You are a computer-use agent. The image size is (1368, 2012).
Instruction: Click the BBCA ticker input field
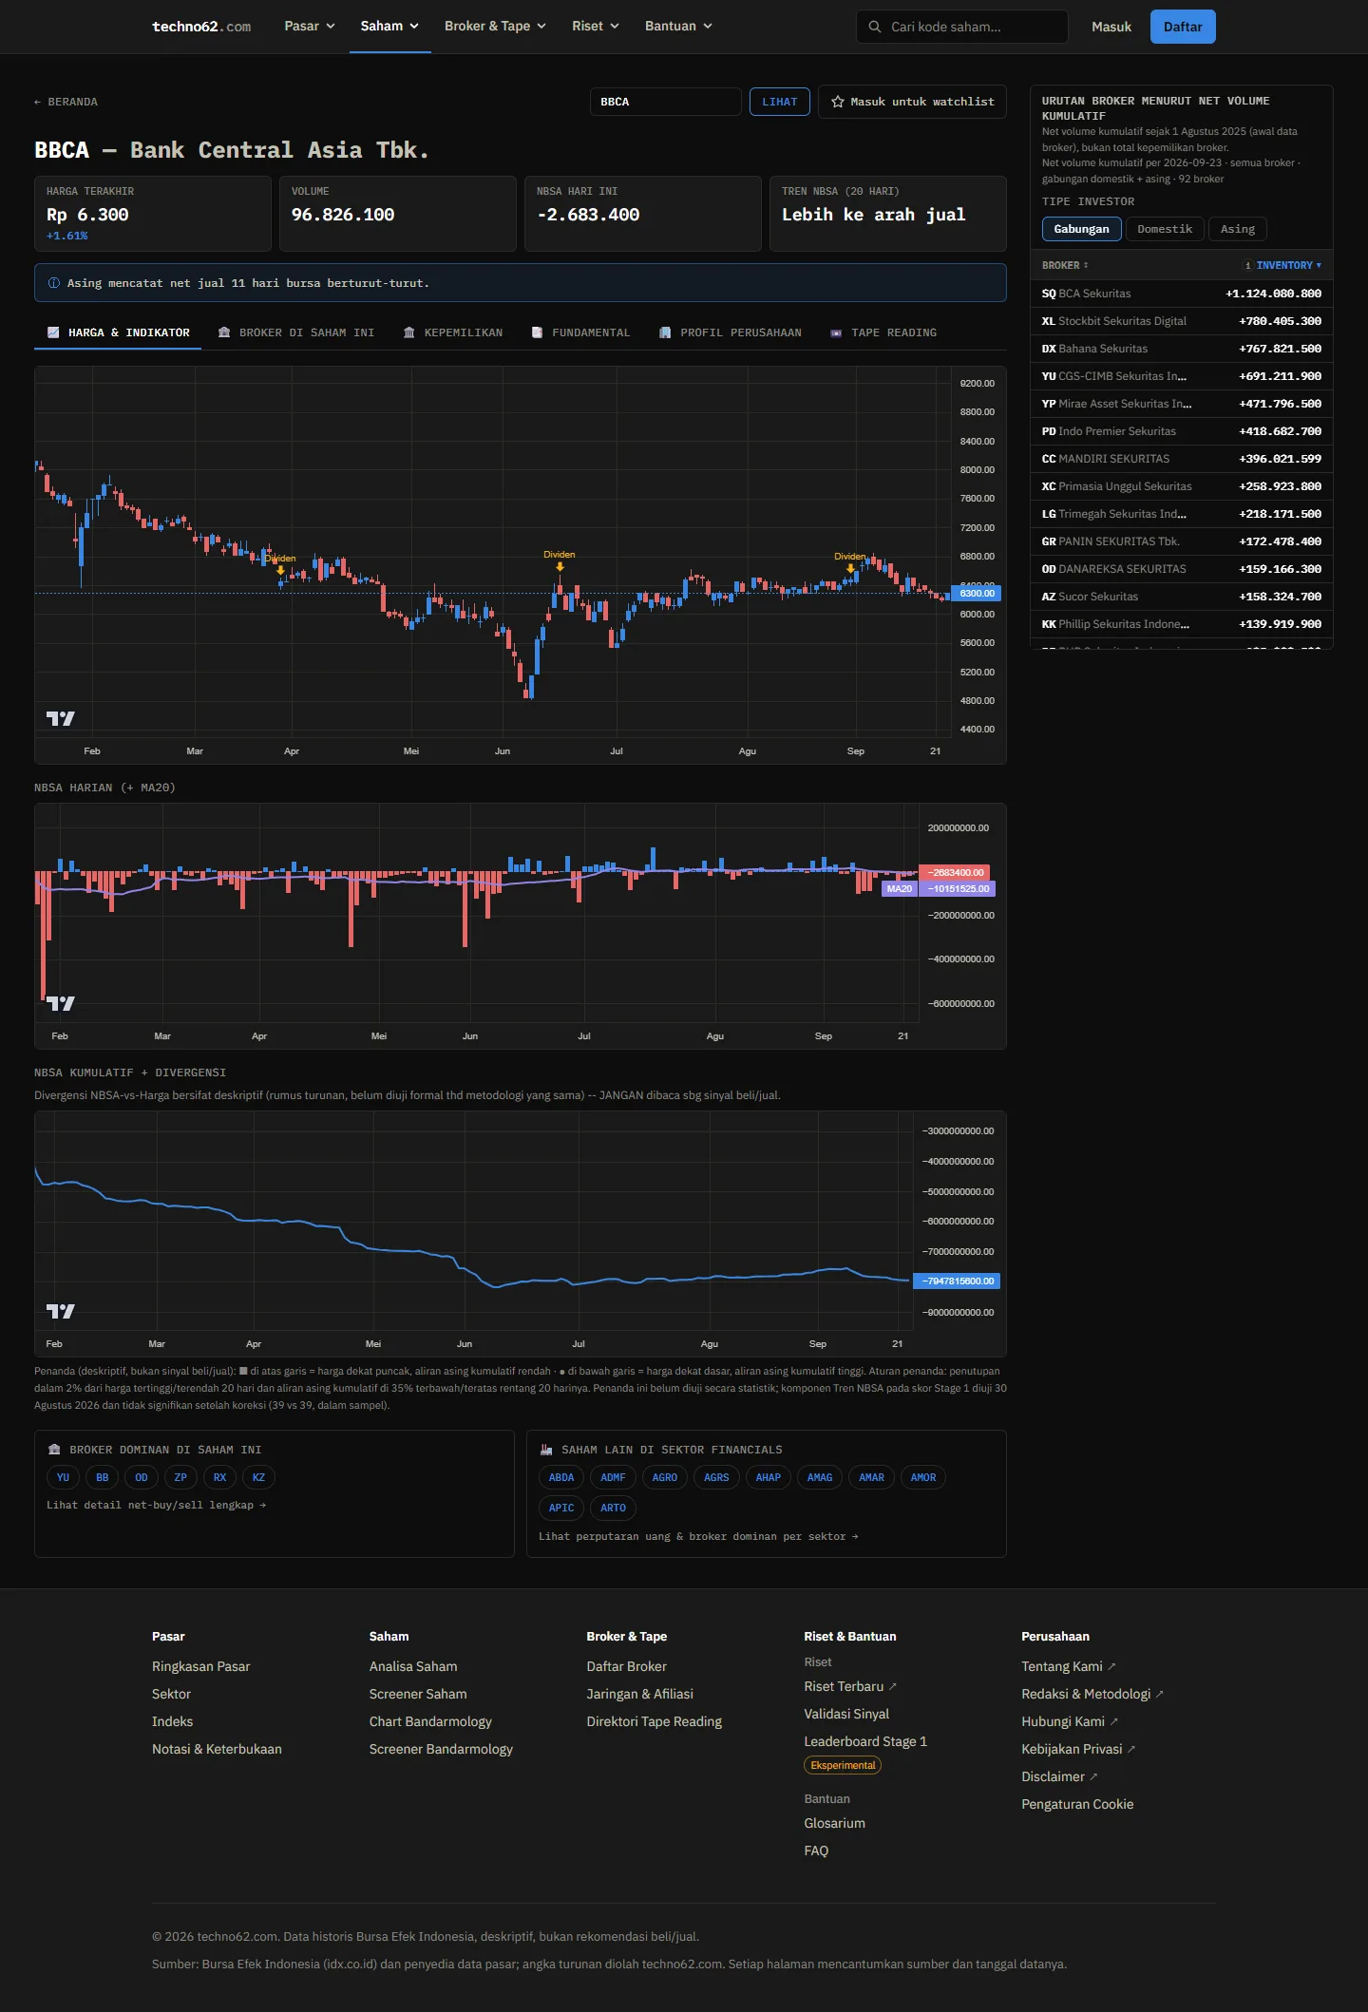tap(666, 102)
